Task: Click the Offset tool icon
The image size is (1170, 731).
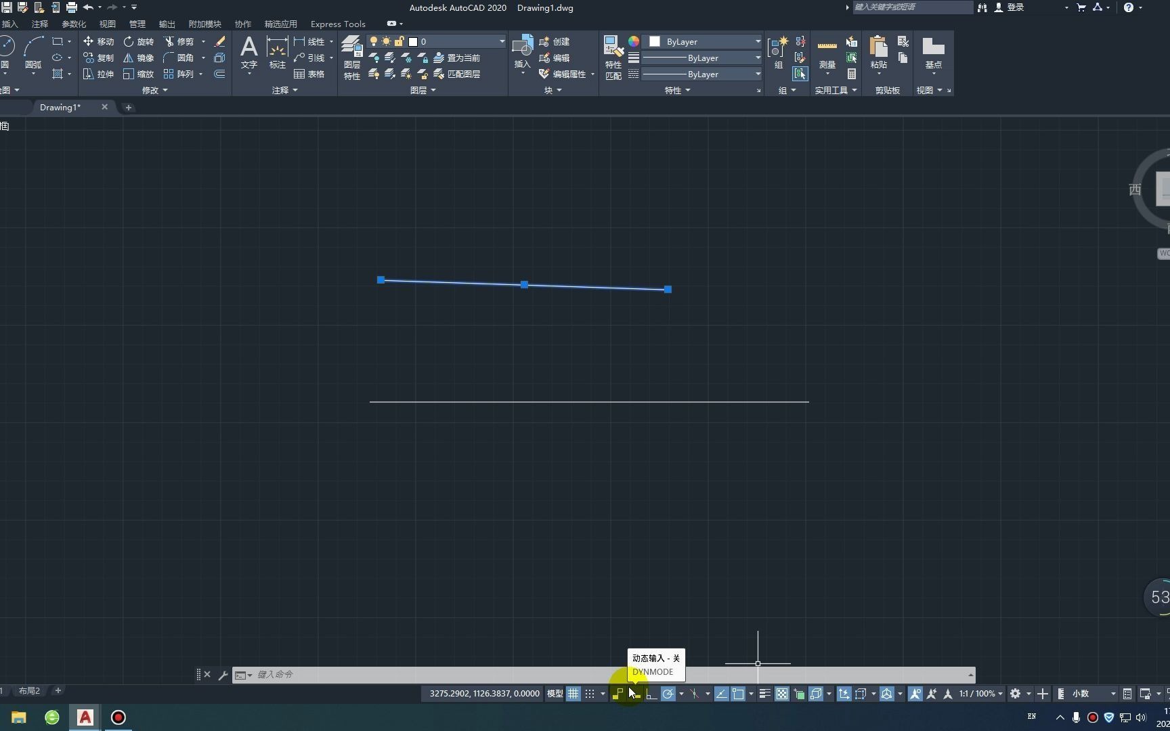Action: coord(219,74)
